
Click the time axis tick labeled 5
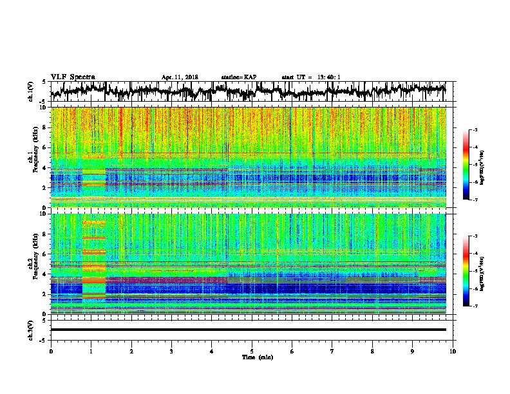click(x=252, y=352)
